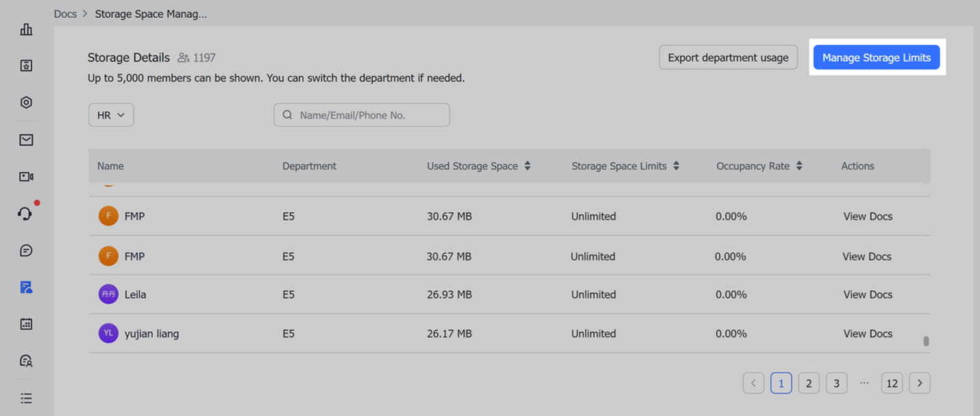980x416 pixels.
Task: Select the highlighted Docs icon in the sidebar
Action: pos(25,287)
